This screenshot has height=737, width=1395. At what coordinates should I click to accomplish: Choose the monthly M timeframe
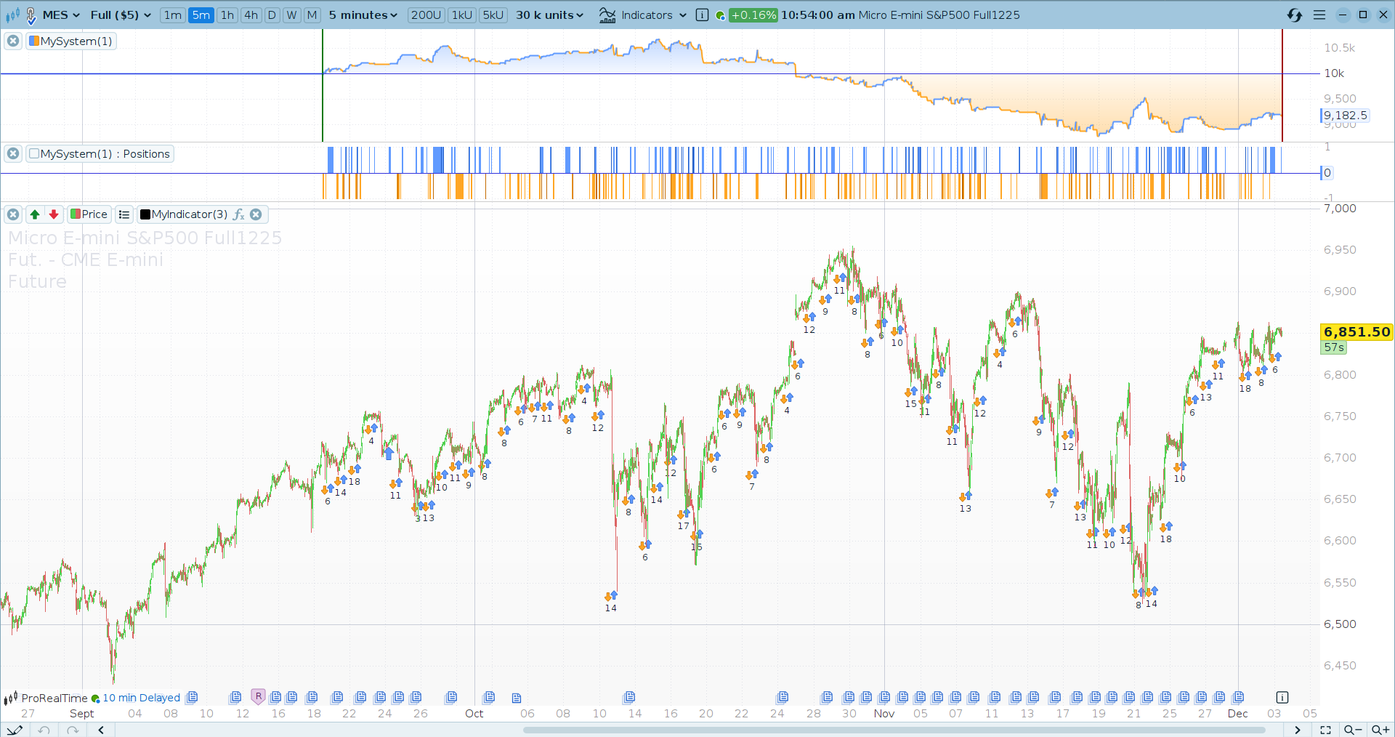312,15
